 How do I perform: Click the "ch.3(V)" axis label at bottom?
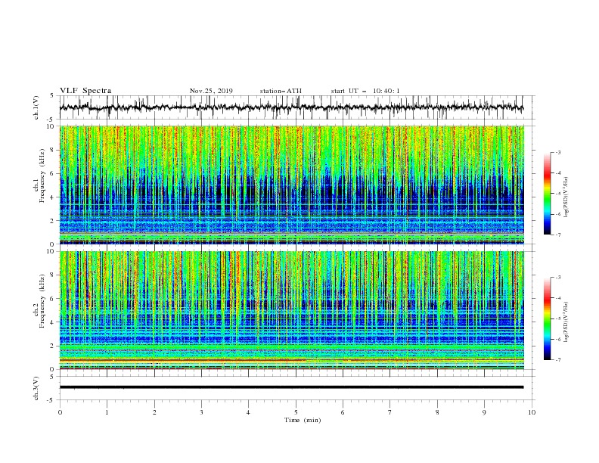36,388
